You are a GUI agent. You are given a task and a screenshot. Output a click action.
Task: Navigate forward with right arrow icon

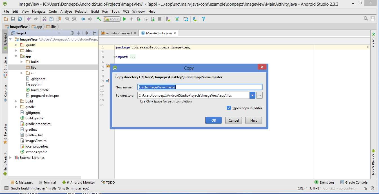point(90,19)
